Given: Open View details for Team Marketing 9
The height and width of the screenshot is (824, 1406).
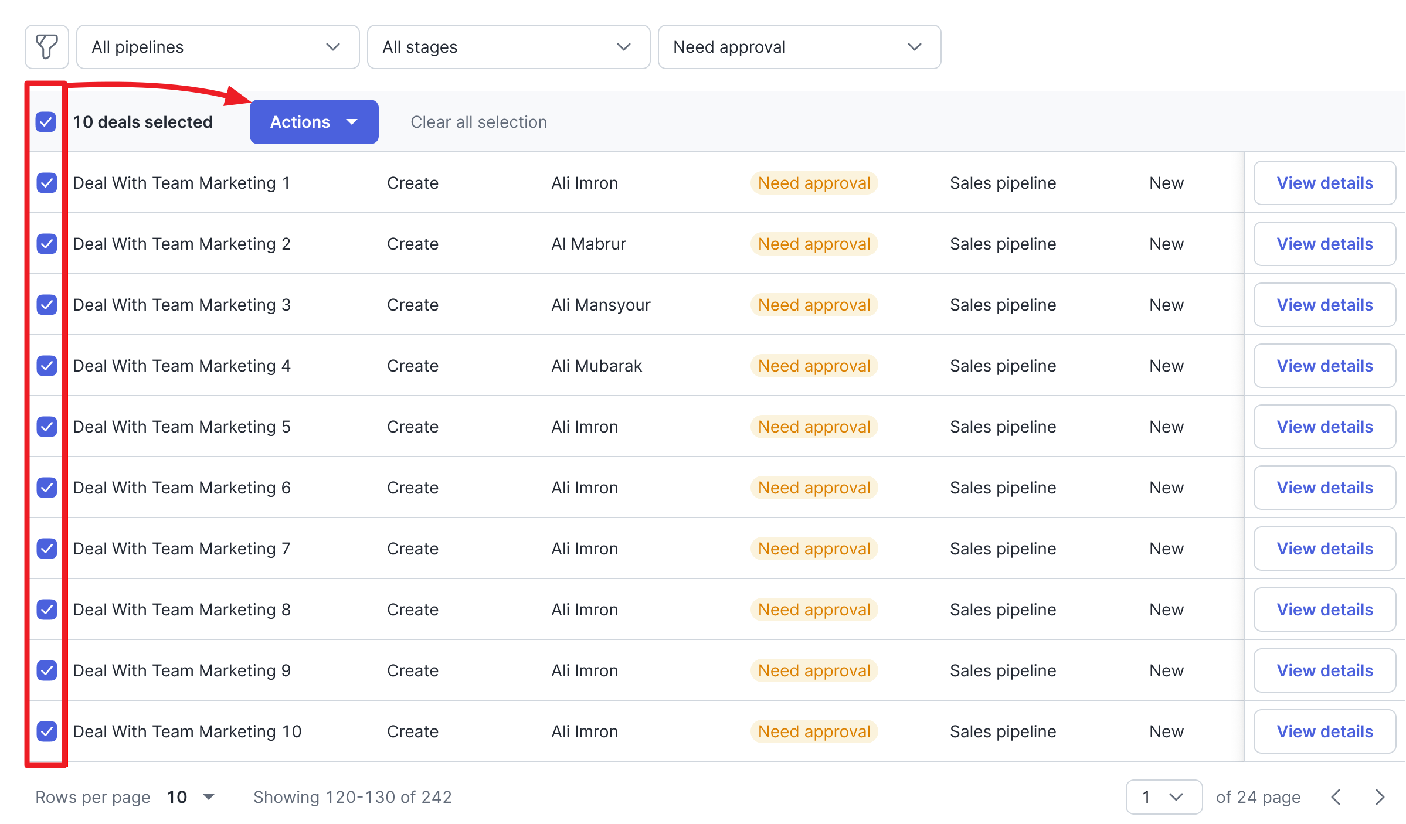Looking at the screenshot, I should [1325, 670].
